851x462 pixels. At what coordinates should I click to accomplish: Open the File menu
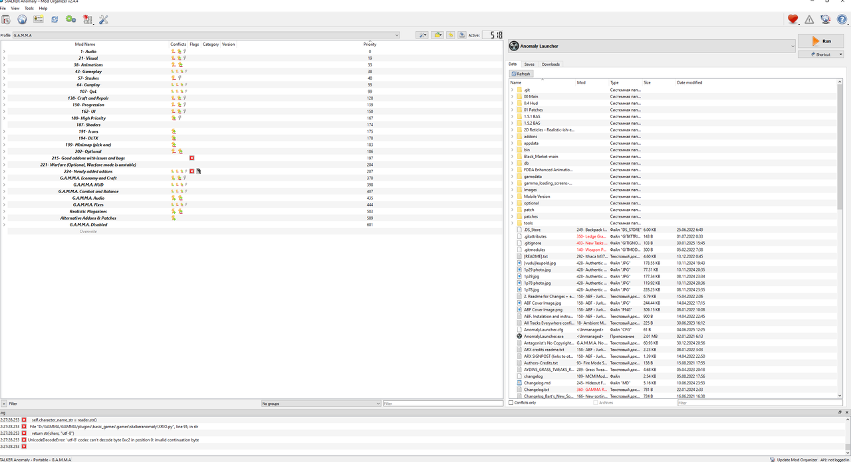click(x=3, y=8)
